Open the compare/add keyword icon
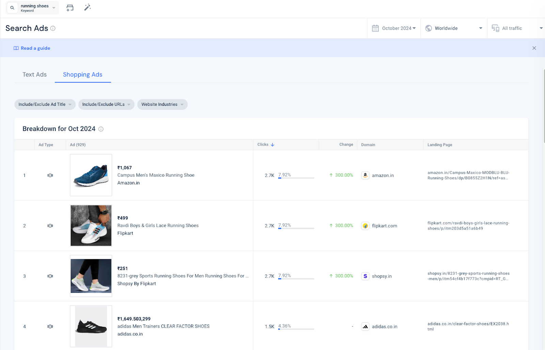 pos(70,7)
